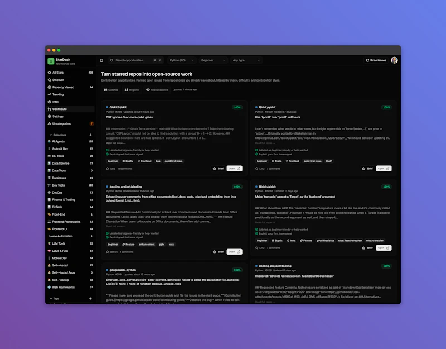This screenshot has width=446, height=349.
Task: Collapse the Tags section
Action: 54,299
